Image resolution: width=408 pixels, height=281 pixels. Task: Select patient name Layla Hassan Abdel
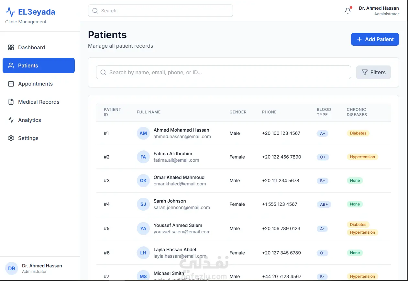(175, 250)
